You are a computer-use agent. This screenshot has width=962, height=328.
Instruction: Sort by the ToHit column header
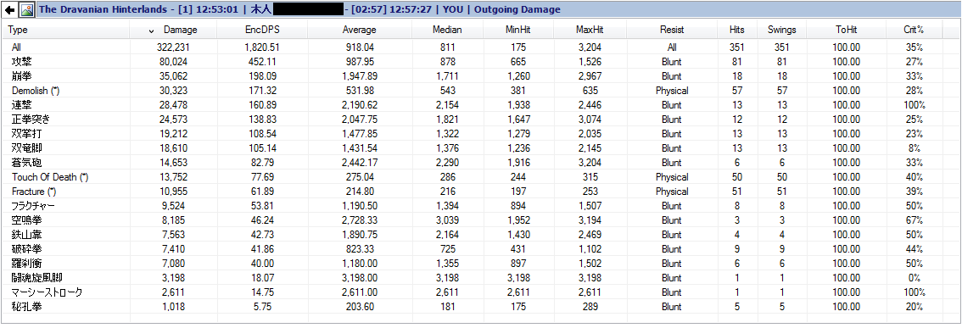[x=846, y=30]
